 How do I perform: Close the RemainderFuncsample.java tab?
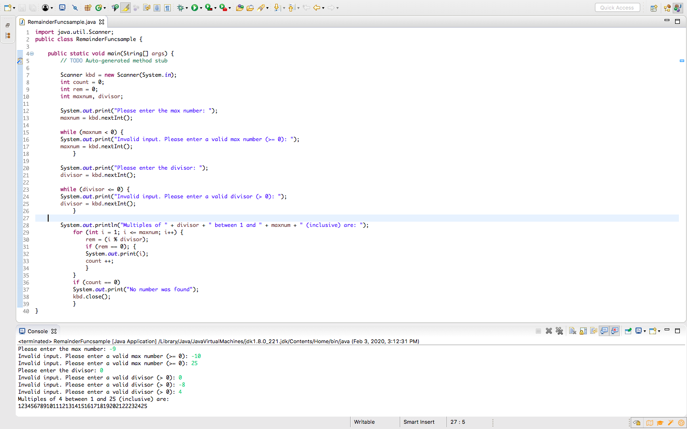102,22
